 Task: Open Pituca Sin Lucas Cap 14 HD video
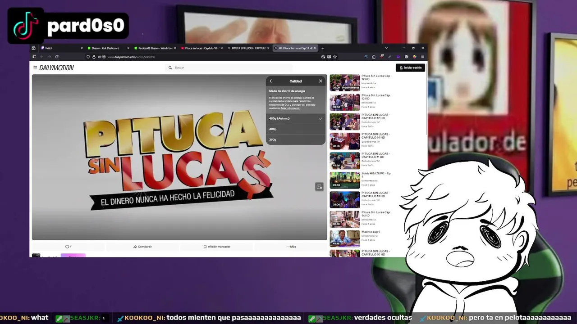coord(345,219)
